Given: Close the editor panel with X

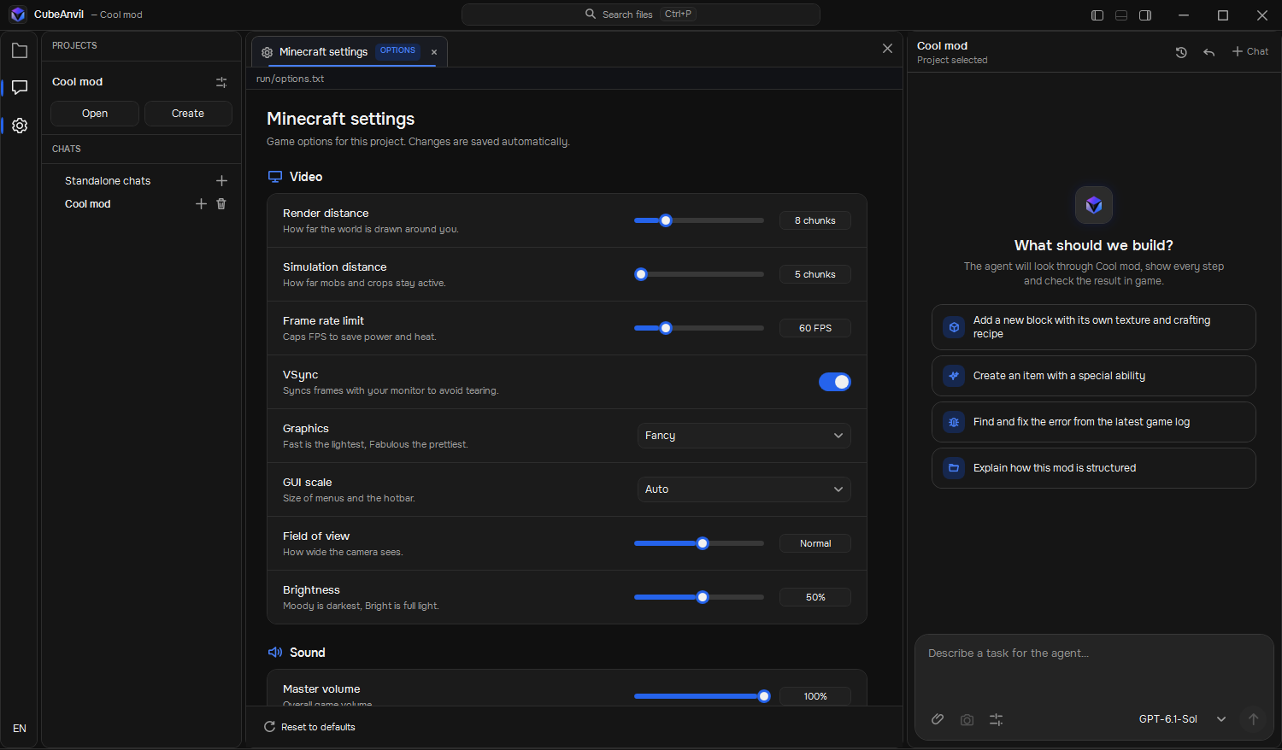Looking at the screenshot, I should point(887,49).
